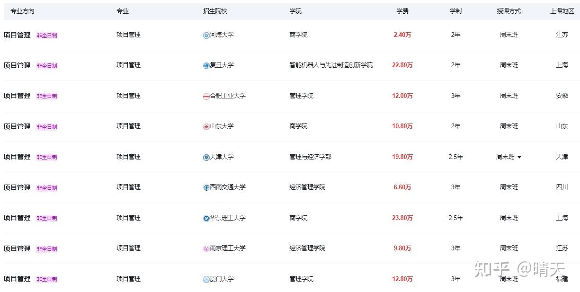
Task: Open the 厦门大学 school link
Action: (x=222, y=279)
